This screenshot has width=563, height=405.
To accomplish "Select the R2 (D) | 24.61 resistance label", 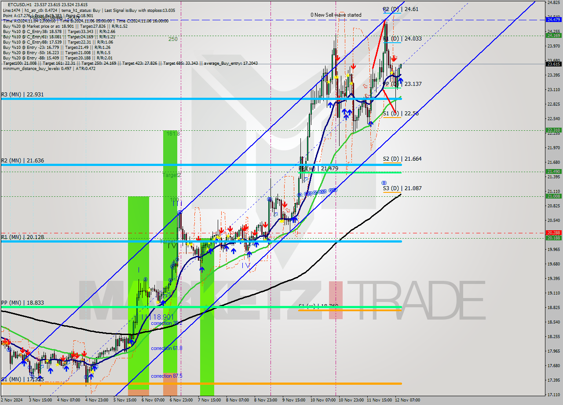I will point(400,9).
